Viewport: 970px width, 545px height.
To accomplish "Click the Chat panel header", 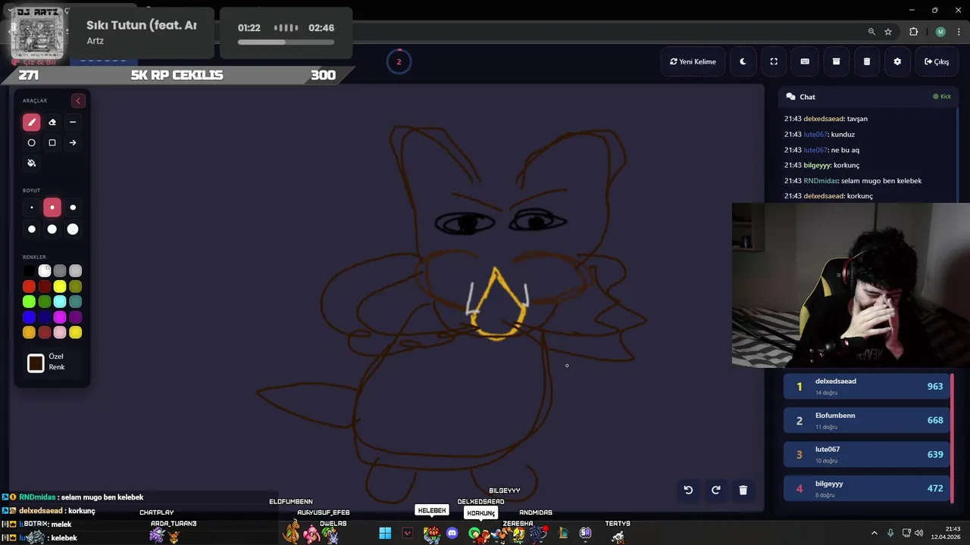I will coord(868,97).
